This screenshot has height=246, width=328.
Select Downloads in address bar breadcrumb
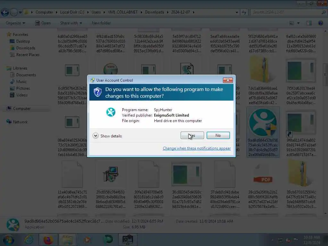click(x=154, y=12)
